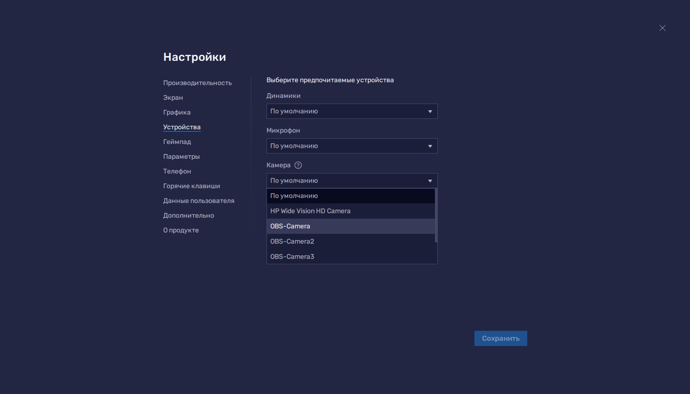This screenshot has height=394, width=690.
Task: Go to Графика settings
Action: (x=177, y=112)
